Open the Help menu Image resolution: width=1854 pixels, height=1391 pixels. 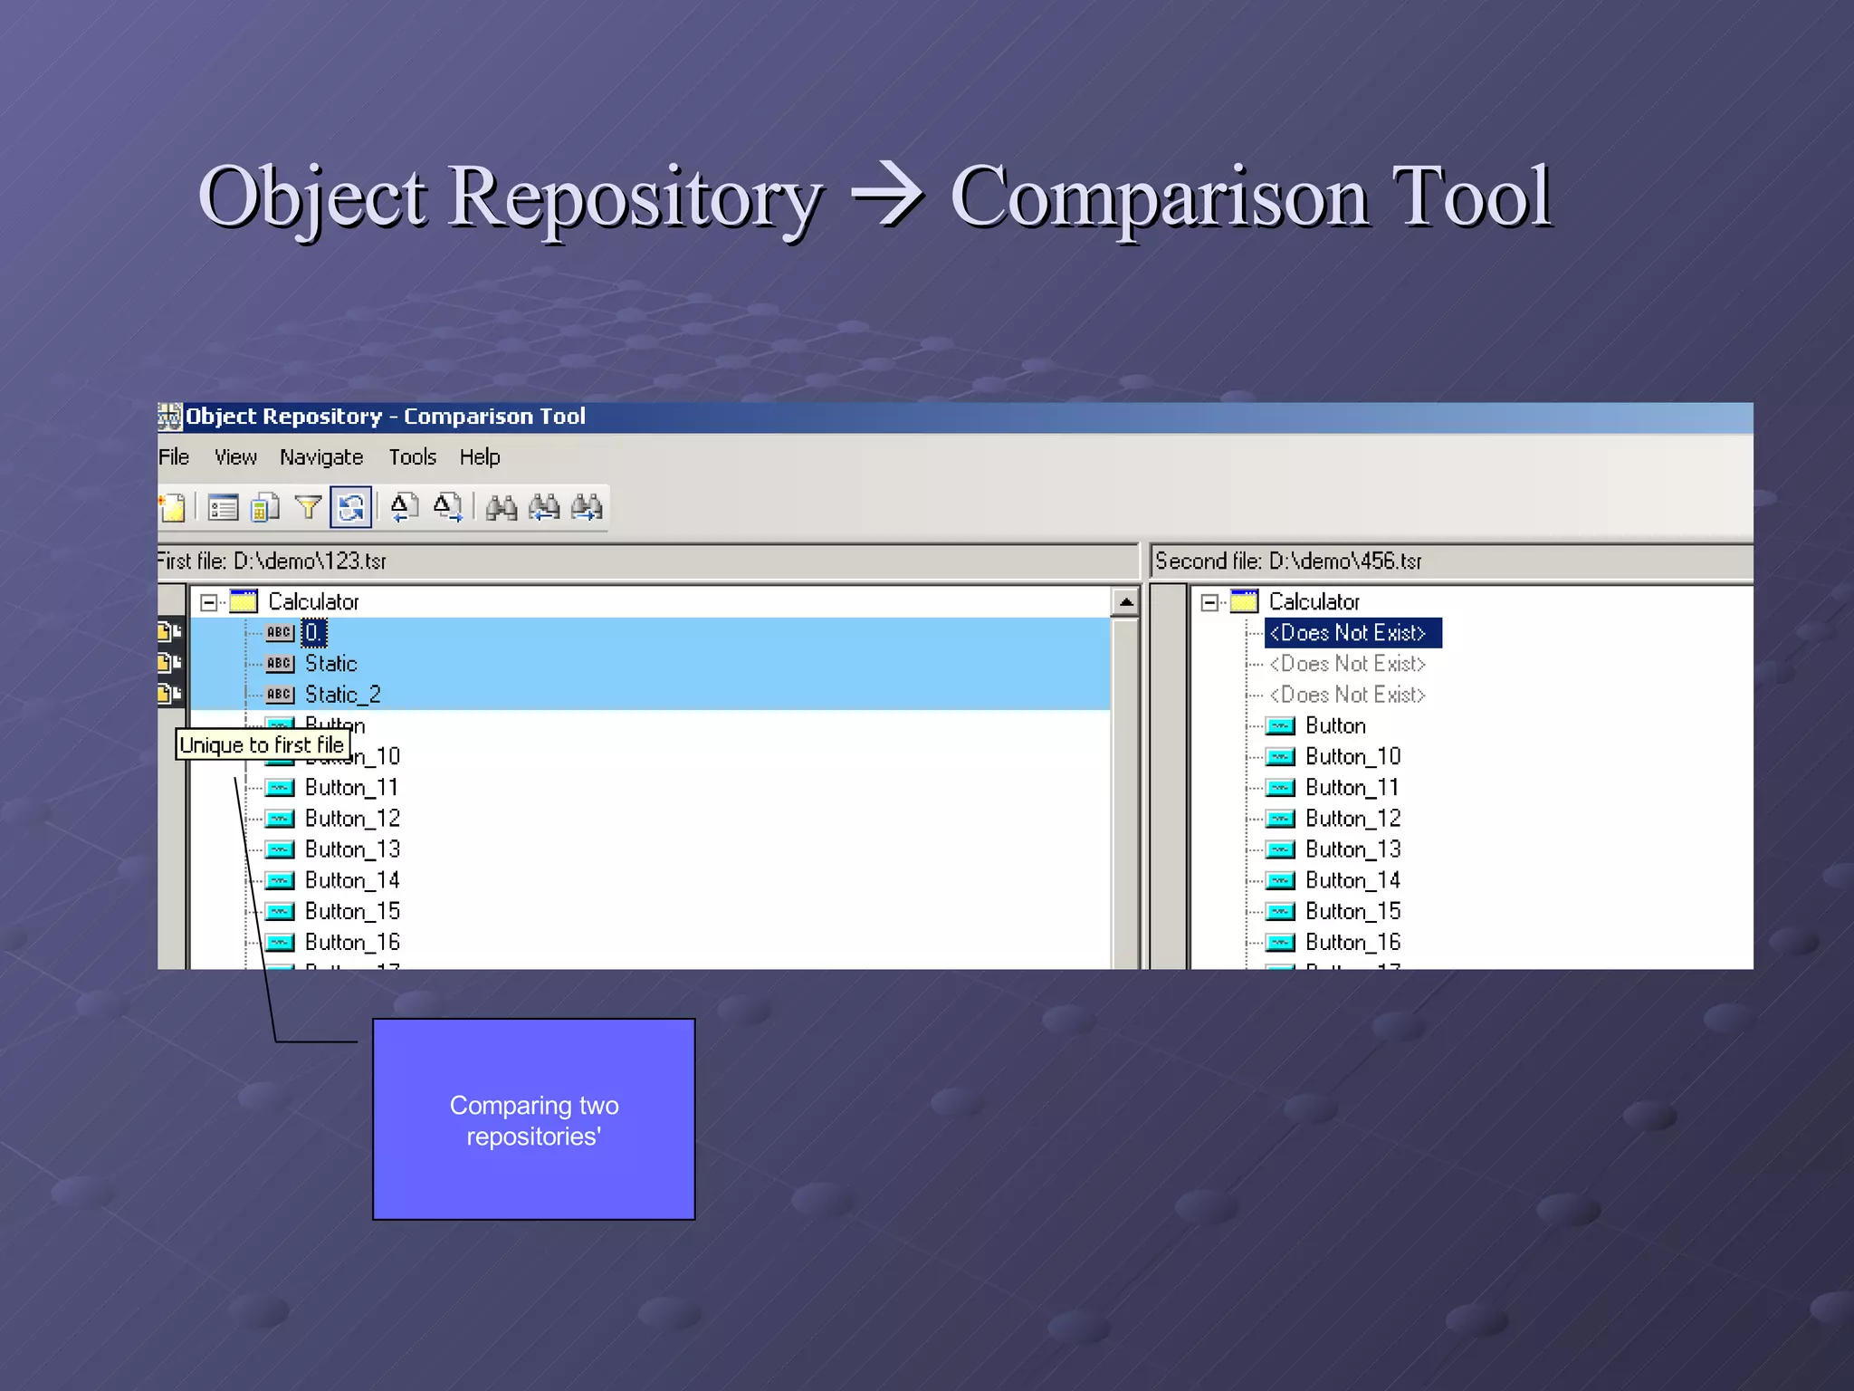480,457
